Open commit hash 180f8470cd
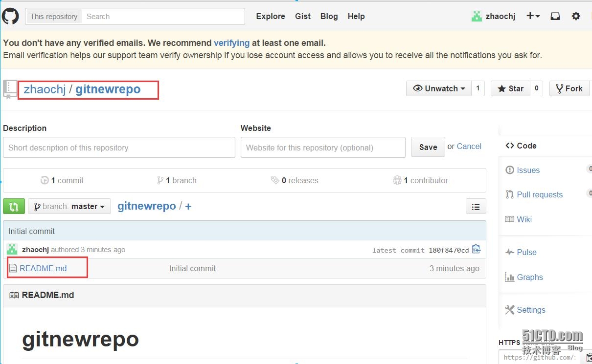The image size is (592, 364). (x=449, y=250)
